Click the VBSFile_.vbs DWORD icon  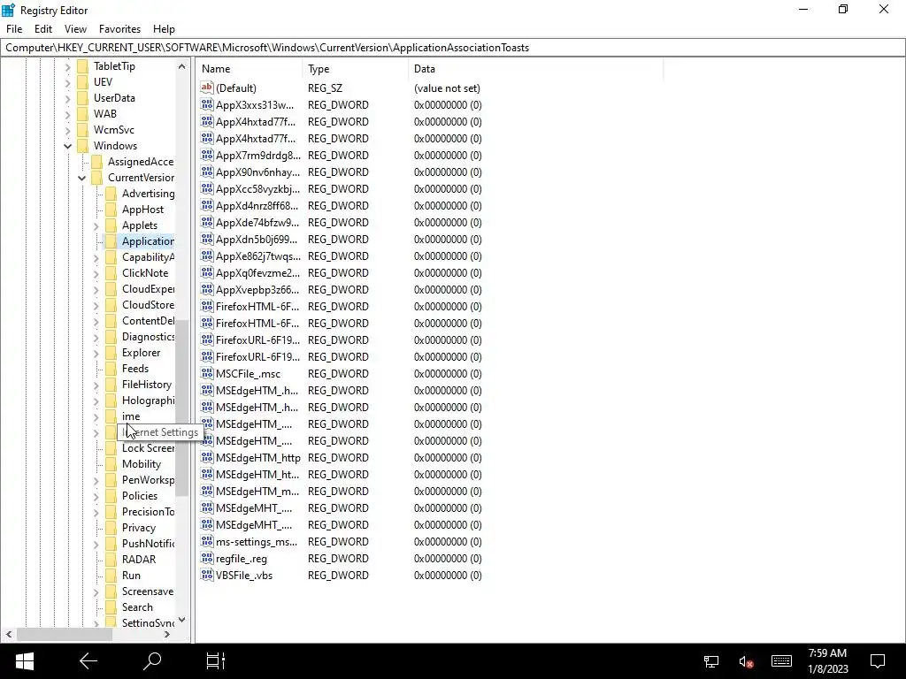(207, 575)
